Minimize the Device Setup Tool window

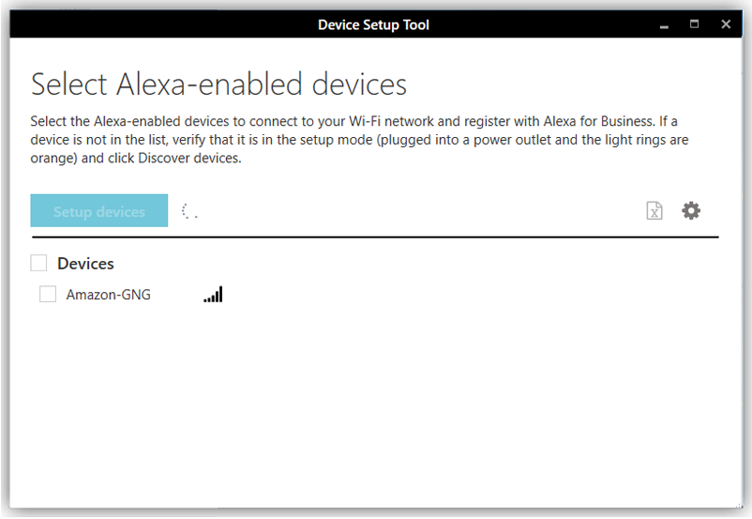coord(664,25)
